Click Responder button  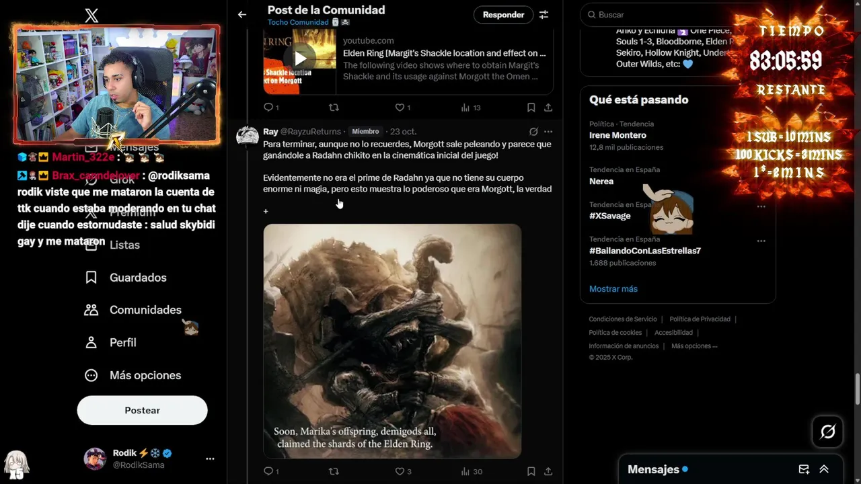pyautogui.click(x=503, y=15)
